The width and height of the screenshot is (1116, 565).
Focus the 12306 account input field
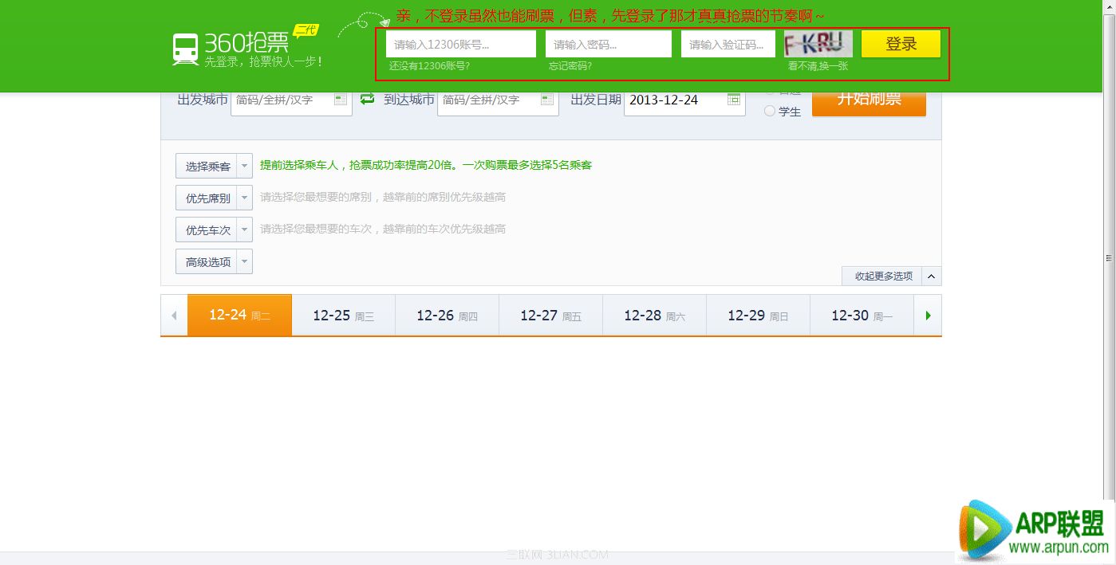[460, 45]
